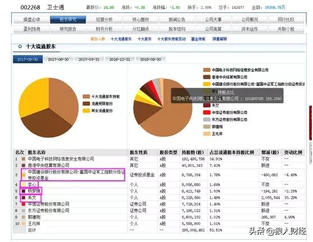Select the 股东研究 tab
The width and height of the screenshot is (313, 242).
click(68, 20)
